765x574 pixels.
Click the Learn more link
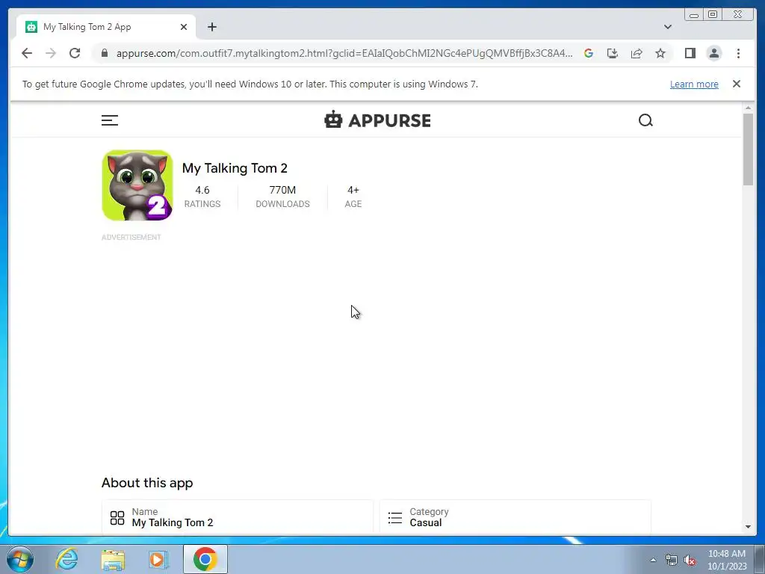tap(694, 84)
